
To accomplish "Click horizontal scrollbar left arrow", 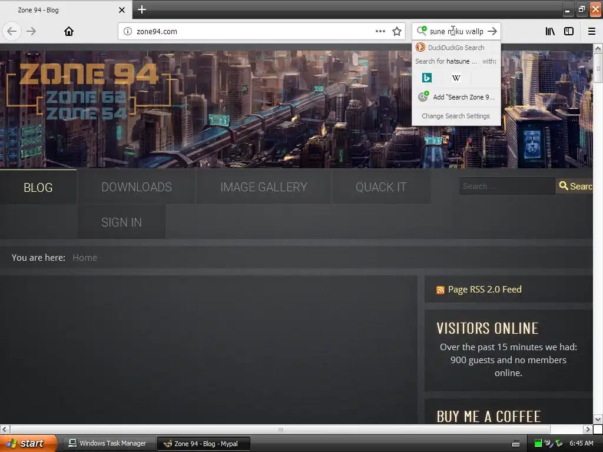I will (x=4, y=429).
